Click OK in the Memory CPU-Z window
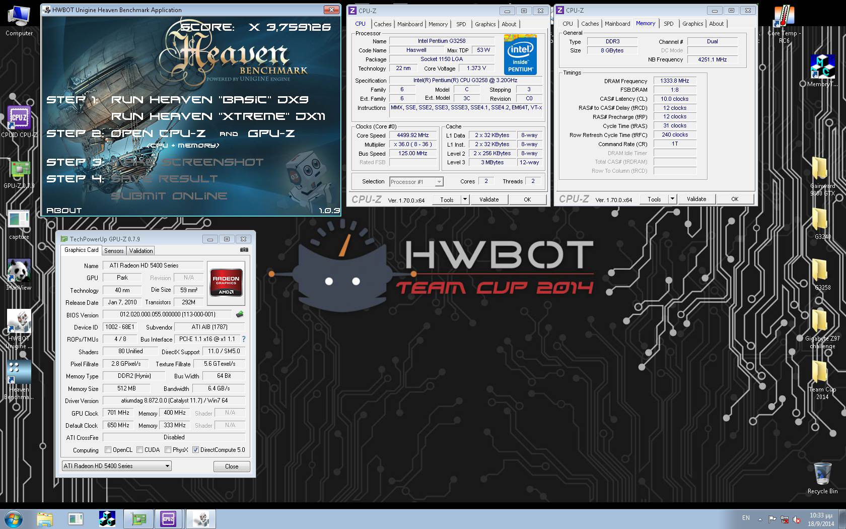The height and width of the screenshot is (529, 846). (x=735, y=199)
